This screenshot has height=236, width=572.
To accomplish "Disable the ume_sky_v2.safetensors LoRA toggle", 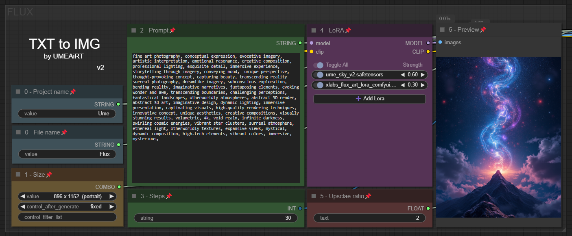I will coord(319,75).
